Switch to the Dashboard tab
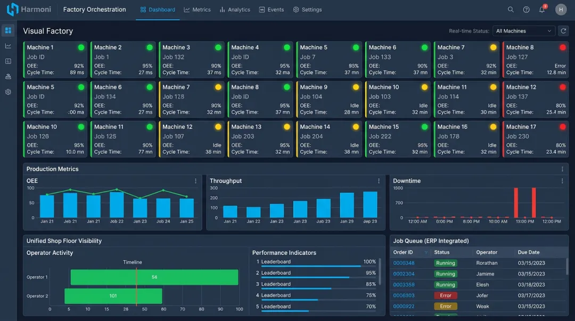 [x=158, y=10]
